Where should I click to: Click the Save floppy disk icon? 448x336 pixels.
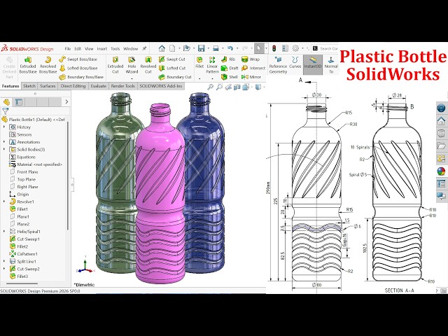[x=201, y=48]
